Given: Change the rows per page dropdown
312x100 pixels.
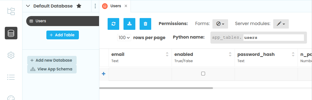Looking at the screenshot, I should [x=124, y=38].
